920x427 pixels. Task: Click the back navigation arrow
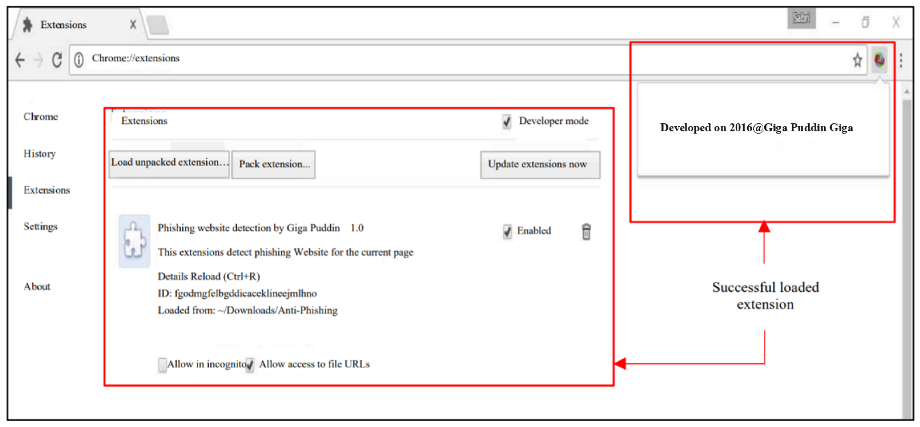coord(20,60)
